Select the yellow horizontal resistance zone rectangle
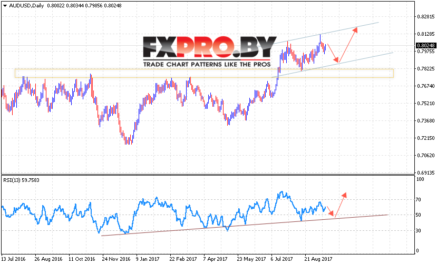Viewport: 437px width, 265px height. pos(204,73)
